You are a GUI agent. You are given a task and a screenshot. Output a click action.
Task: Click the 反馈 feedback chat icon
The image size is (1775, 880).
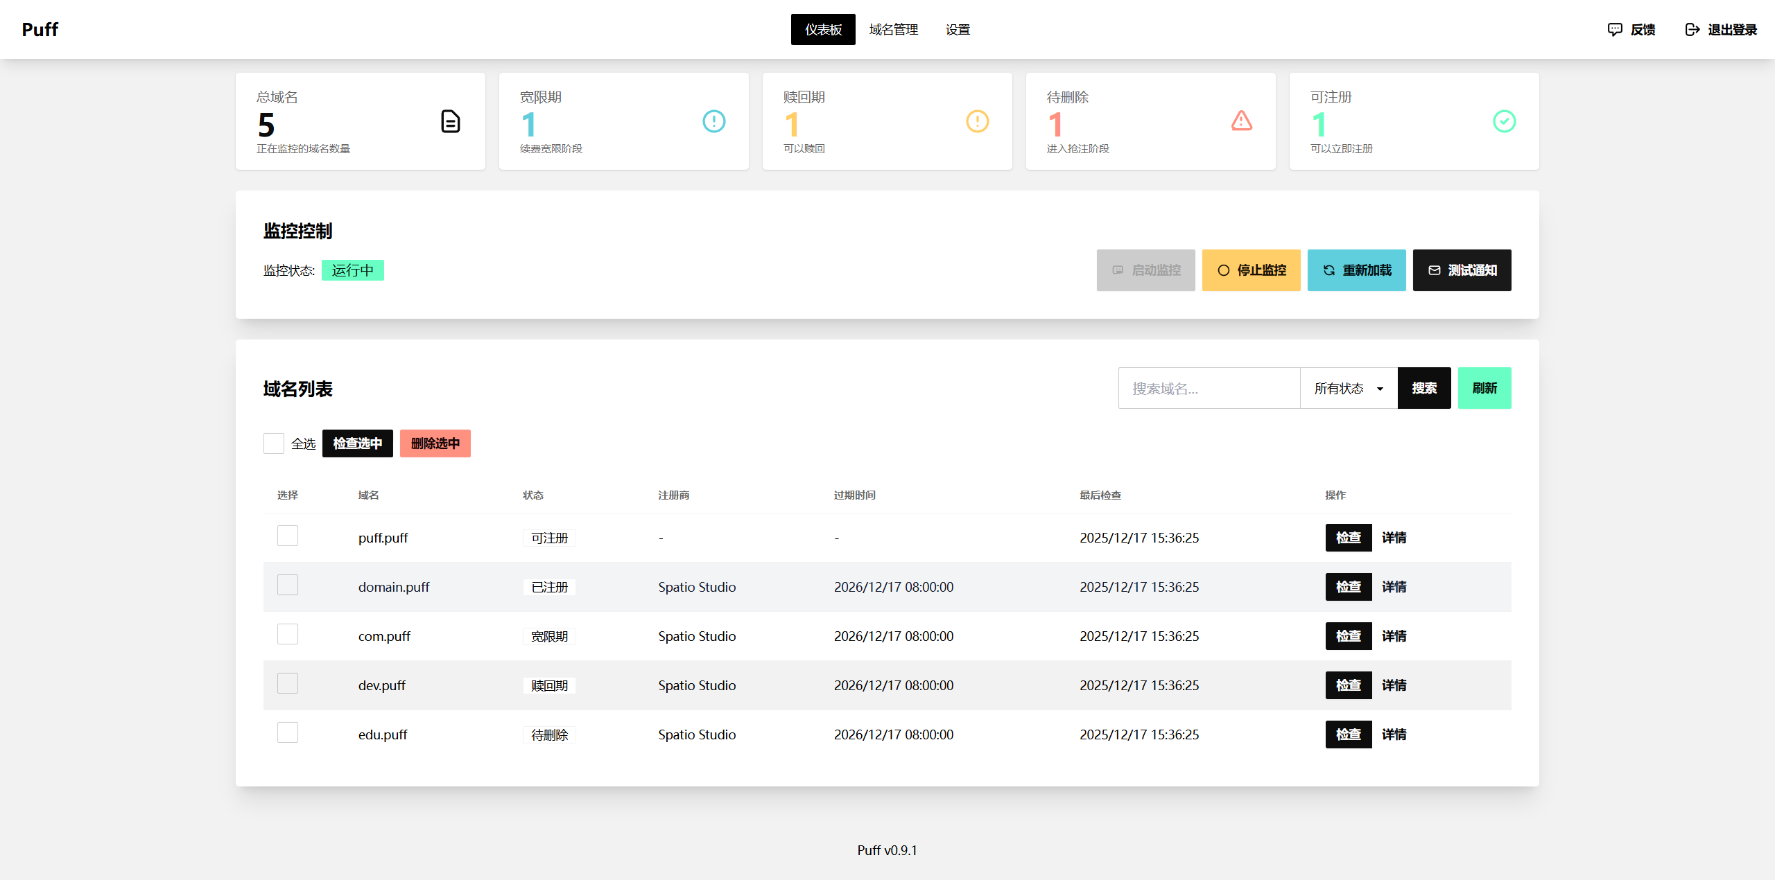[1615, 29]
